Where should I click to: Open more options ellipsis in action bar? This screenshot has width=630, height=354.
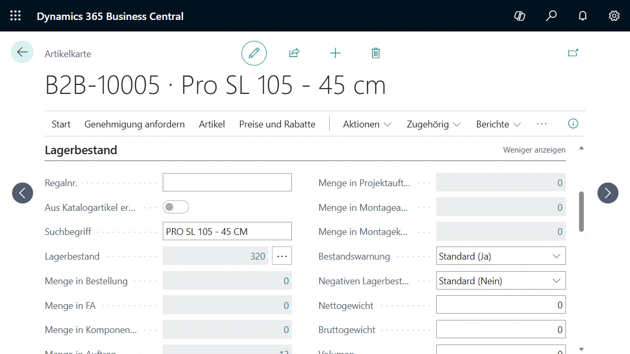542,124
